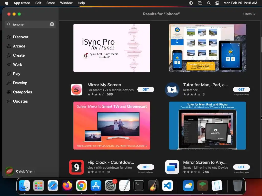Open Calub Viem account profile

click(x=20, y=171)
